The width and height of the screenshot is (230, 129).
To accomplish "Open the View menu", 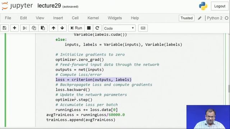I will tap(40, 18).
